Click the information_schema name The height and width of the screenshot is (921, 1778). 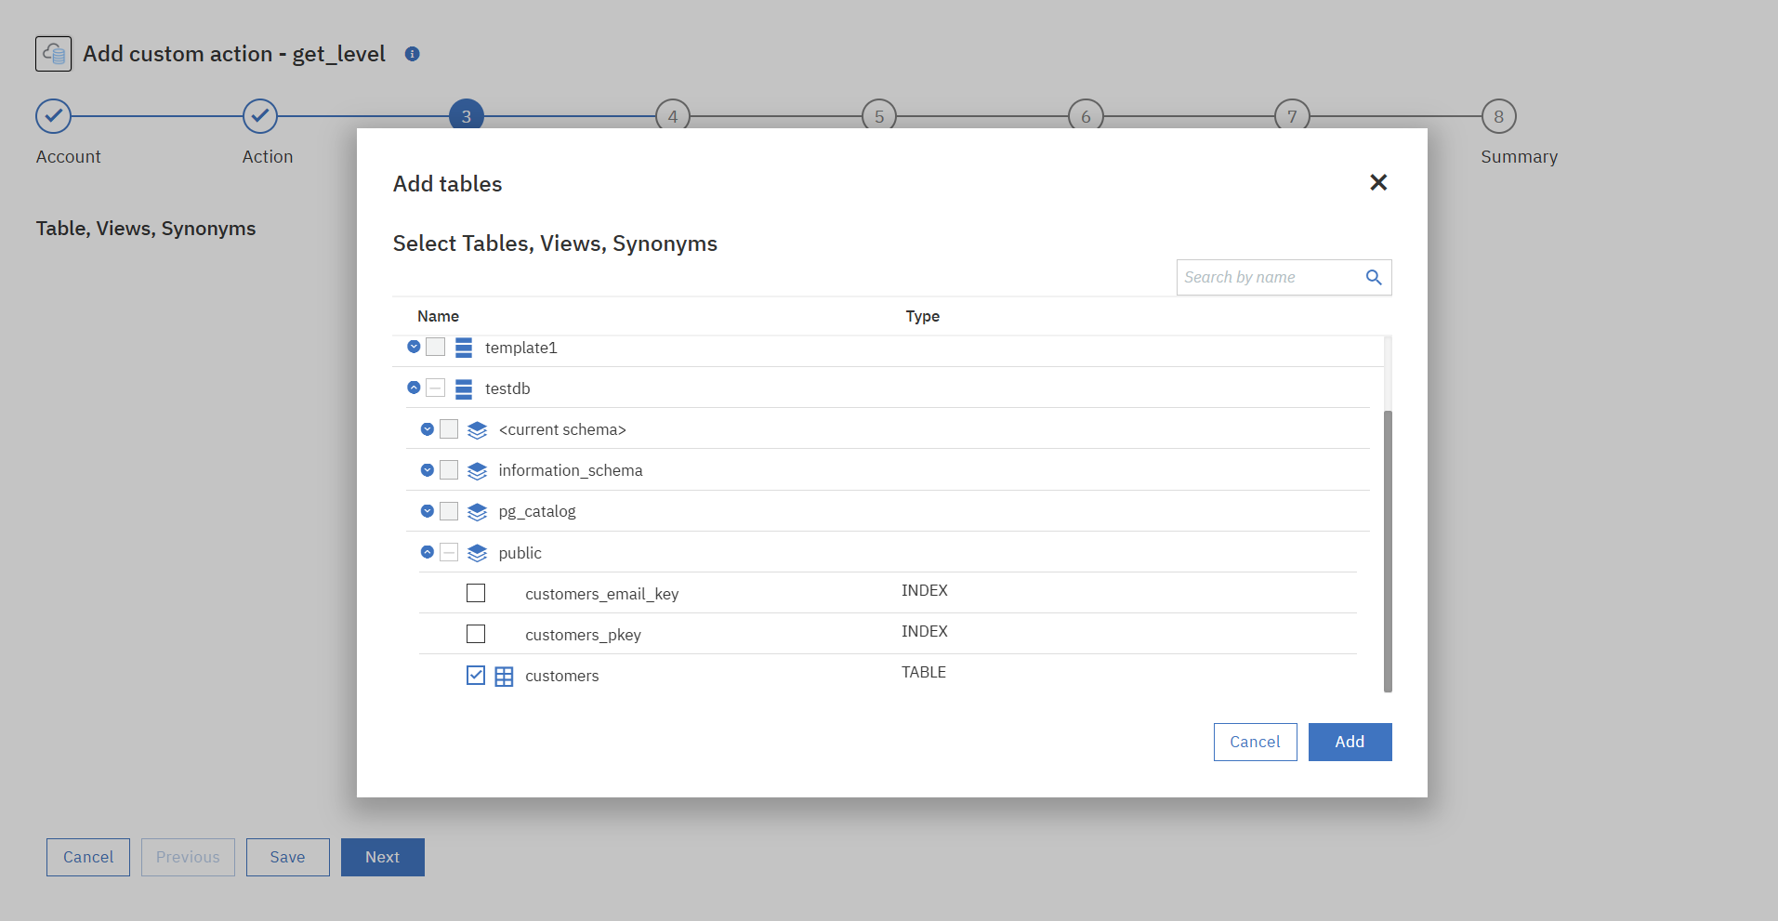click(571, 470)
